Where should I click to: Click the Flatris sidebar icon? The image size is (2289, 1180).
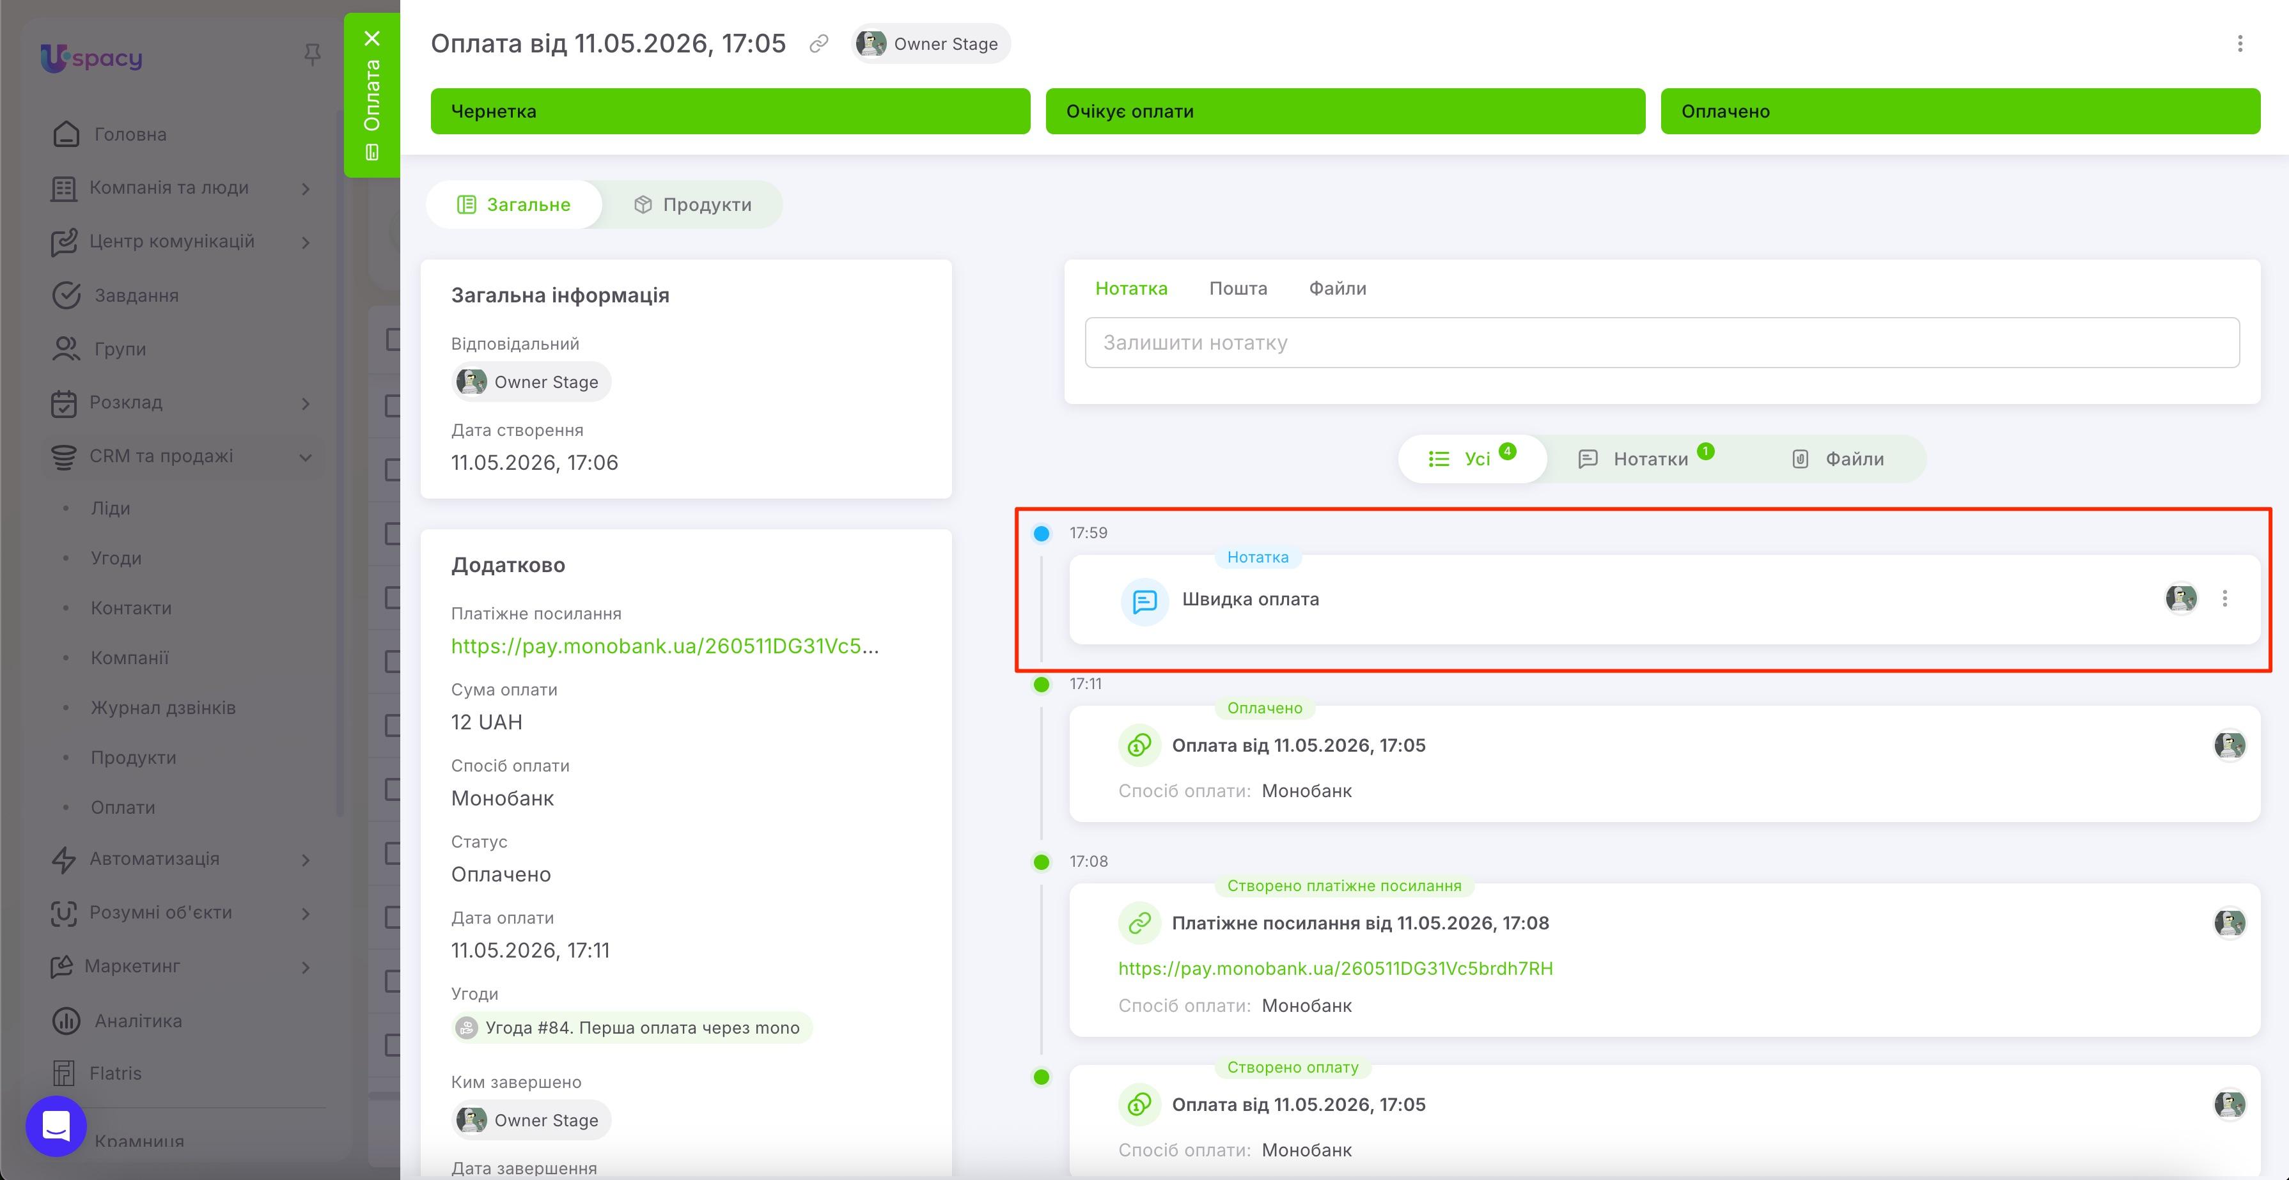coord(63,1073)
